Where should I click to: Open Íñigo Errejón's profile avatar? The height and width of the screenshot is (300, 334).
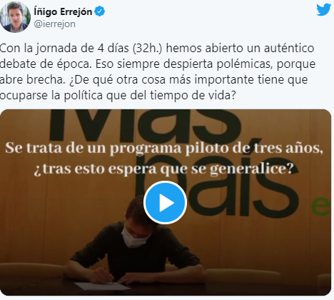tap(15, 16)
